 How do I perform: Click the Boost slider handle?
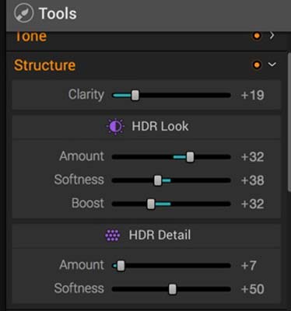pos(151,204)
